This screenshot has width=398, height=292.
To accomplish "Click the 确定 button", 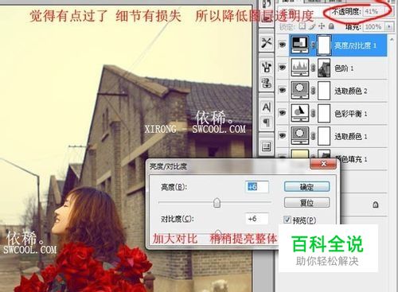I will (306, 187).
